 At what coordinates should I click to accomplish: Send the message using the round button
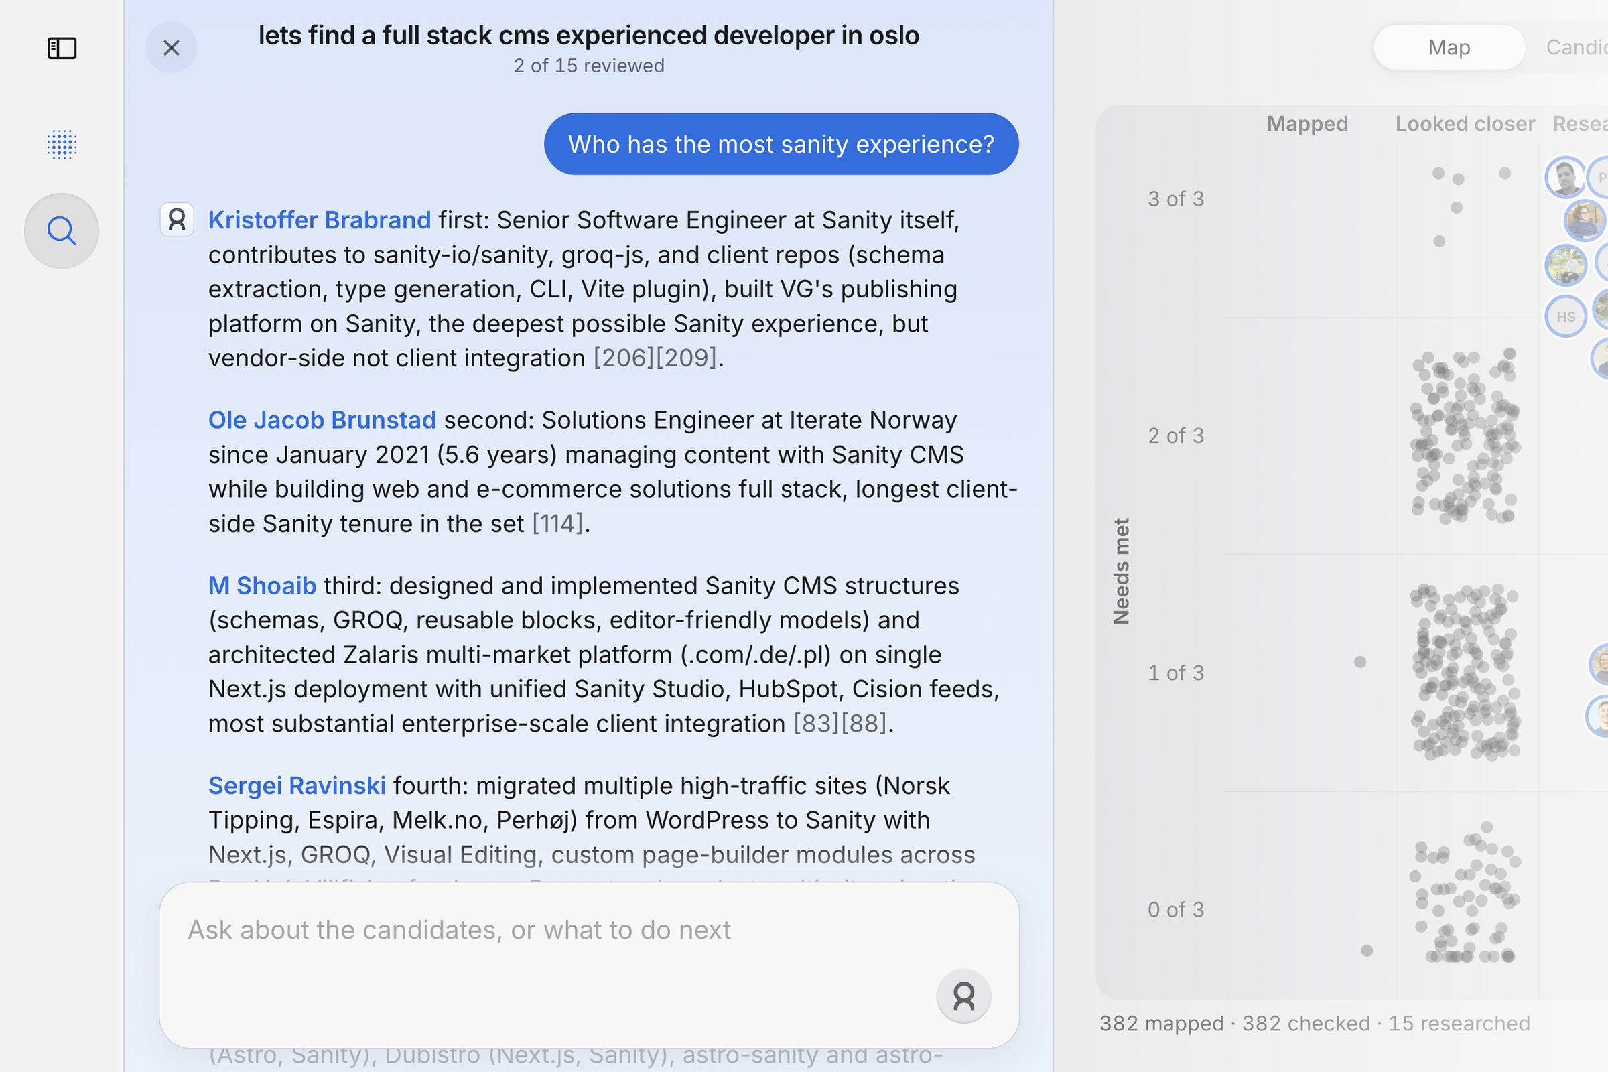pyautogui.click(x=964, y=996)
